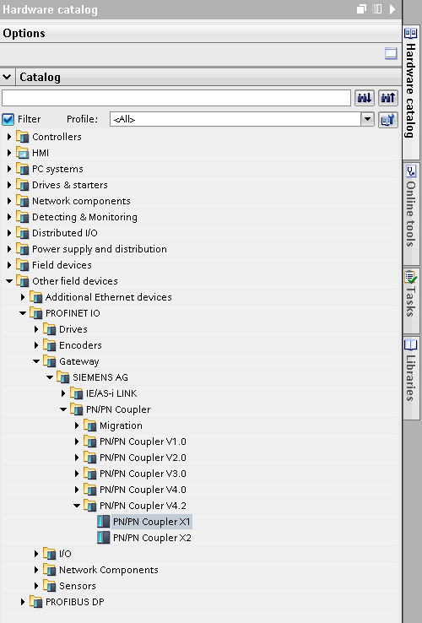Click the floating window icon in the title bar
Image resolution: width=422 pixels, height=623 pixels.
[x=361, y=8]
